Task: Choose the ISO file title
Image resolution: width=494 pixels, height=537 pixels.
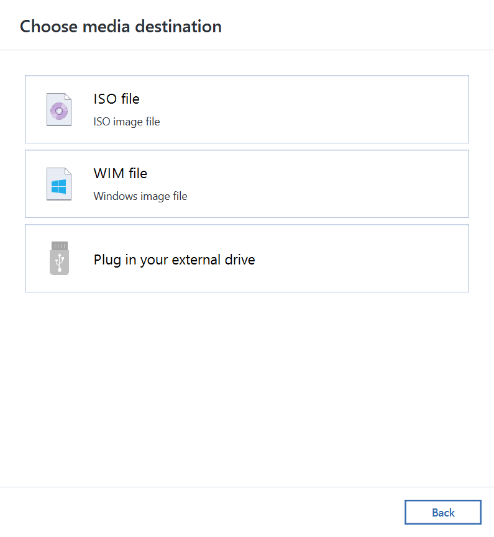Action: point(117,99)
